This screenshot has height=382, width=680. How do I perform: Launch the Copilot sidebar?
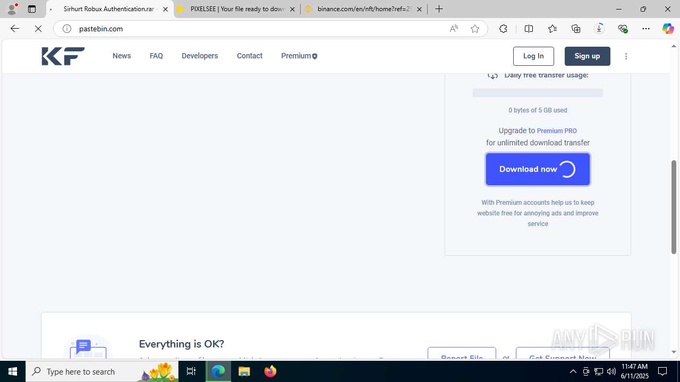[668, 29]
